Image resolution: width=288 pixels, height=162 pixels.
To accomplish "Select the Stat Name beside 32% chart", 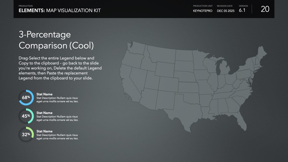I will [44, 131].
